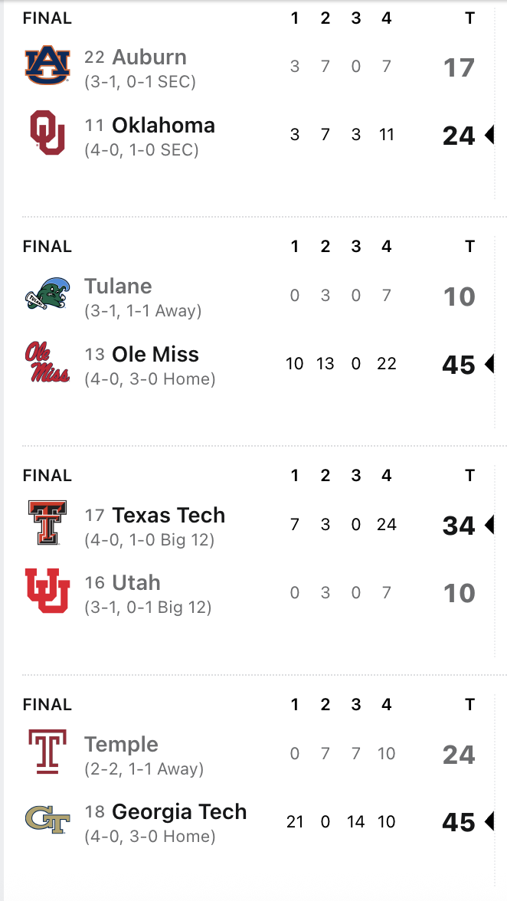Go to the Tulane team link
The height and width of the screenshot is (901, 507).
coord(118,287)
